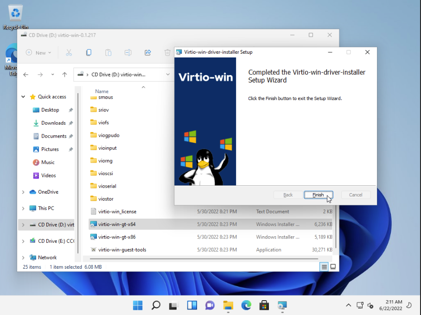Collapse the Quick access section
This screenshot has width=421, height=315.
[23, 97]
